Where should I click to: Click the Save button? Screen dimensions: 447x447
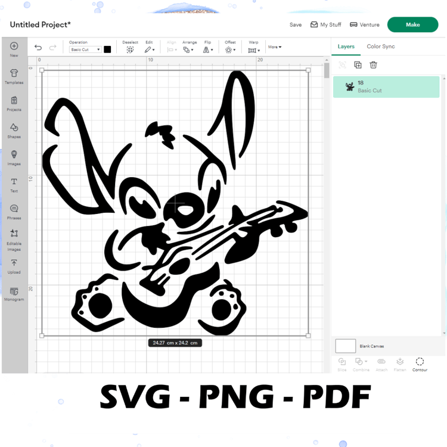[296, 25]
